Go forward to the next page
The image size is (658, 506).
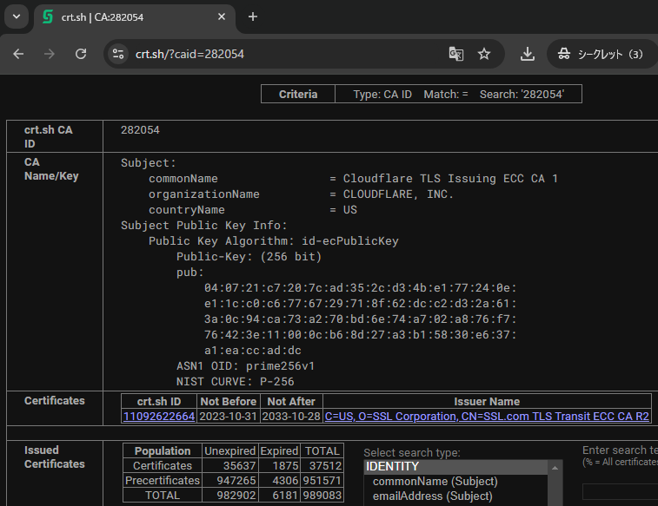[x=49, y=54]
